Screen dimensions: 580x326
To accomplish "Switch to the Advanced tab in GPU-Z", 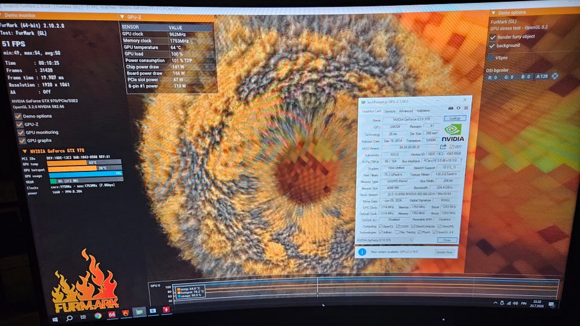I will (x=406, y=111).
